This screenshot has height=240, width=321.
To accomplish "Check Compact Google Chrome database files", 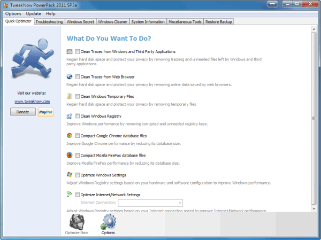I will [x=77, y=136].
